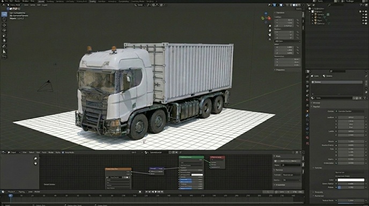Click node editor zoom magnifier icon
Screen dimensions: 369x206
[35, 158]
